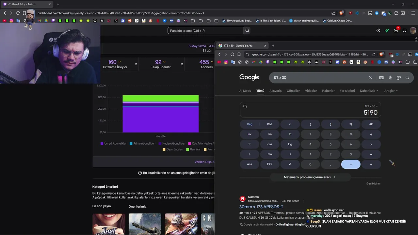Image resolution: width=418 pixels, height=235 pixels.
Task: Click the magnifier icon in Google search bar
Action: click(407, 78)
